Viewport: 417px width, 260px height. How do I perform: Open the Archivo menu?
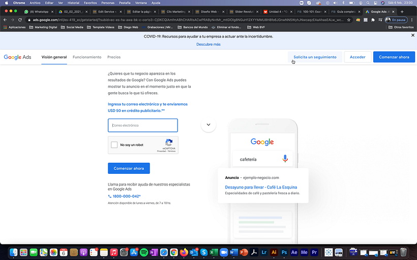click(35, 3)
